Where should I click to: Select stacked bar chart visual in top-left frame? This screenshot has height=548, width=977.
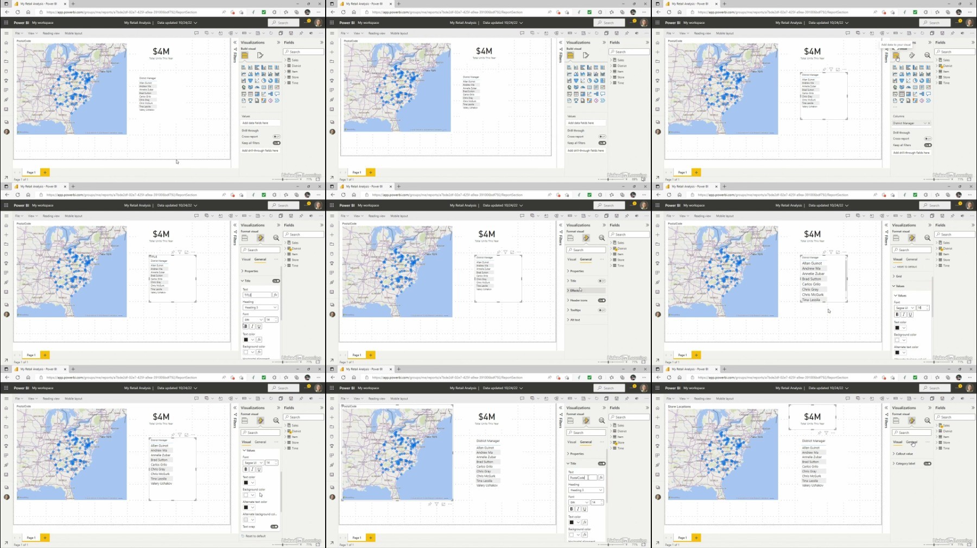click(x=244, y=67)
